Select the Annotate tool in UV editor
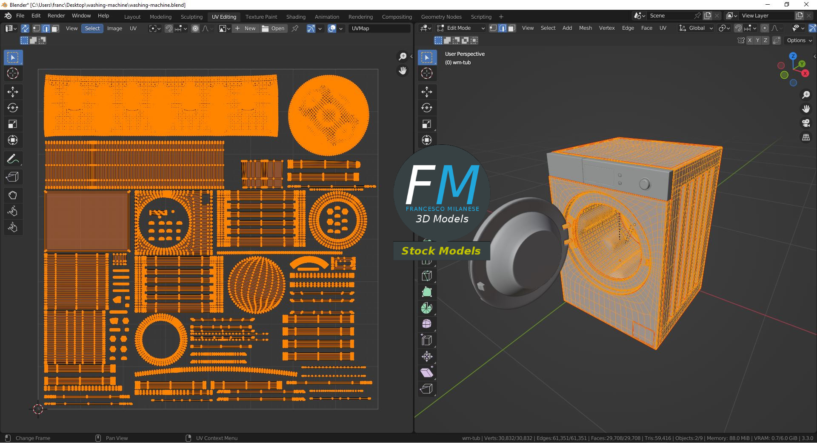The image size is (817, 443). [x=12, y=159]
